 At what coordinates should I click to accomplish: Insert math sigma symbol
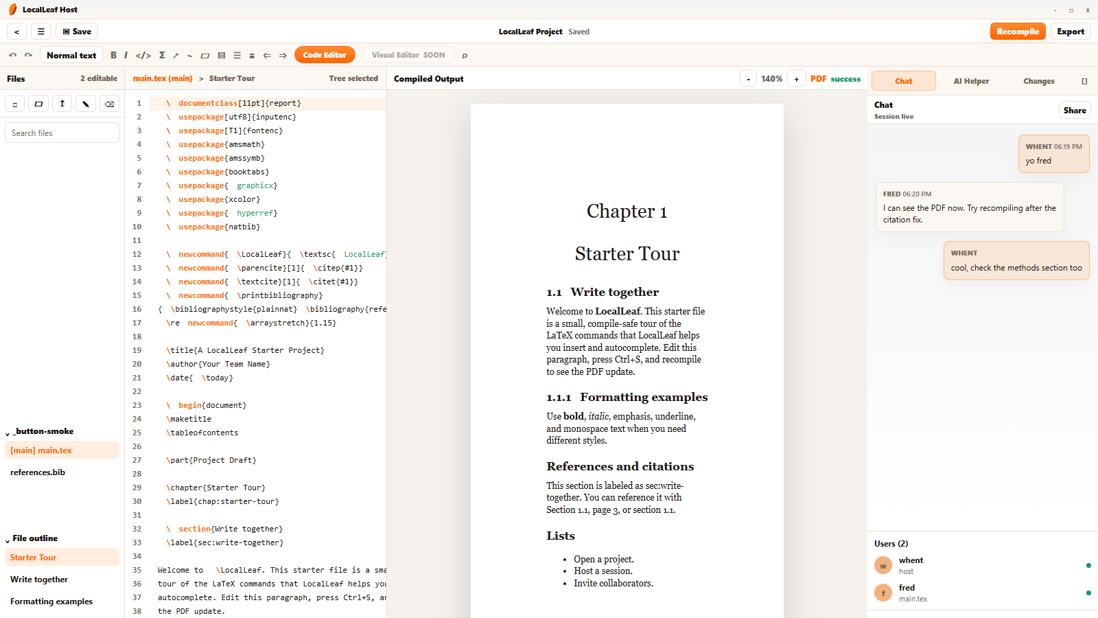pyautogui.click(x=162, y=55)
